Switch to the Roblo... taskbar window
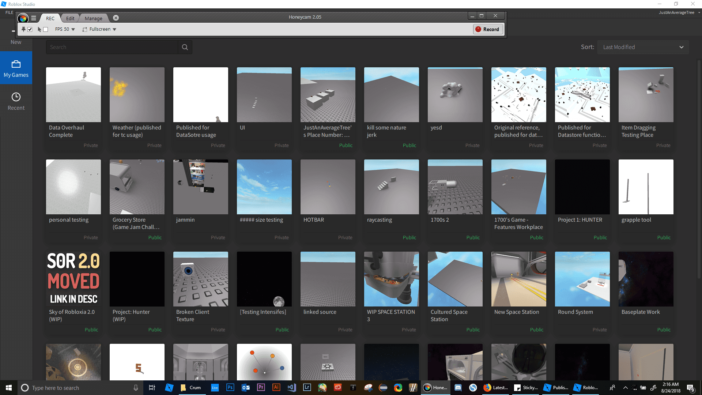This screenshot has height=395, width=702. pyautogui.click(x=586, y=388)
